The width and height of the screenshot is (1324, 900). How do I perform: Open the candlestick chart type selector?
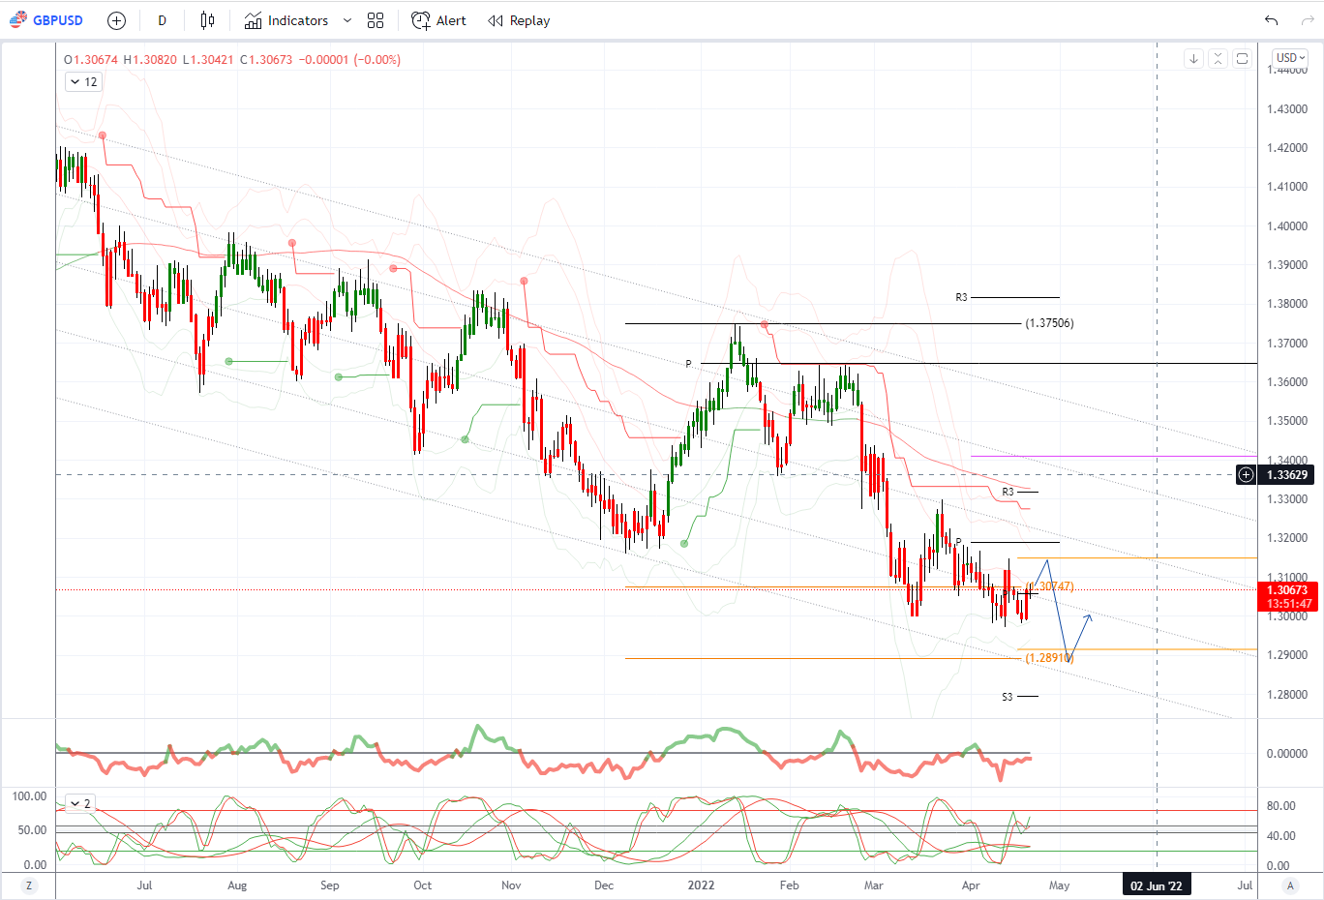[x=207, y=20]
